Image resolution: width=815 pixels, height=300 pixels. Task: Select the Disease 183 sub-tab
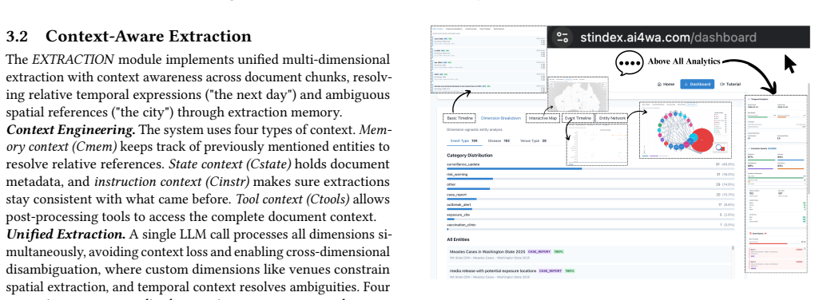pyautogui.click(x=499, y=140)
